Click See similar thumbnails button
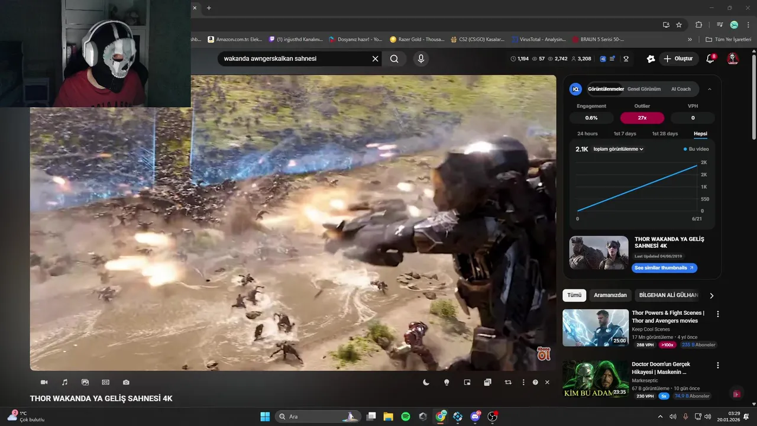Viewport: 757px width, 426px height. click(x=665, y=268)
